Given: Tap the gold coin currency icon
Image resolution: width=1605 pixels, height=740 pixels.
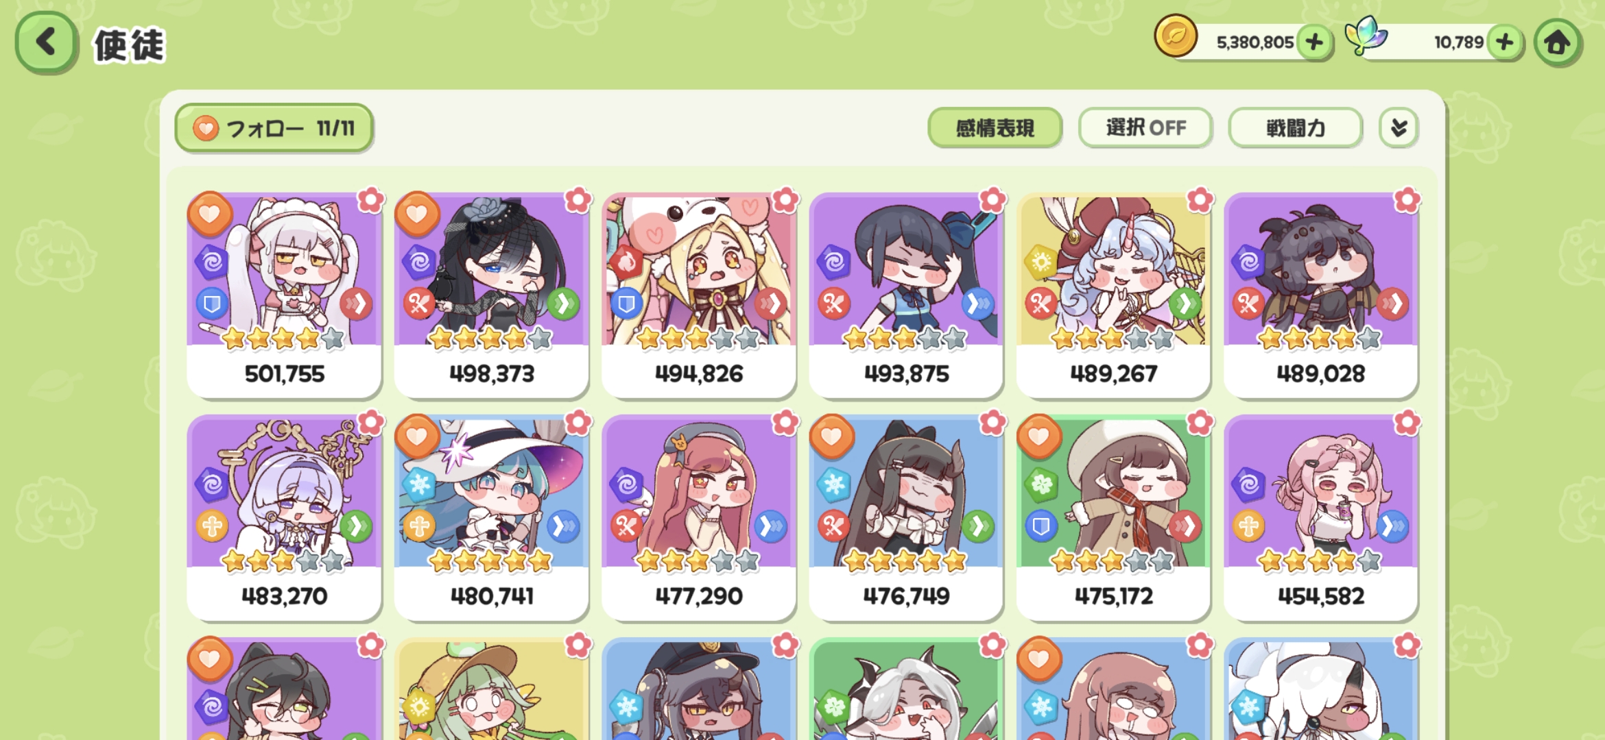Looking at the screenshot, I should tap(1176, 36).
